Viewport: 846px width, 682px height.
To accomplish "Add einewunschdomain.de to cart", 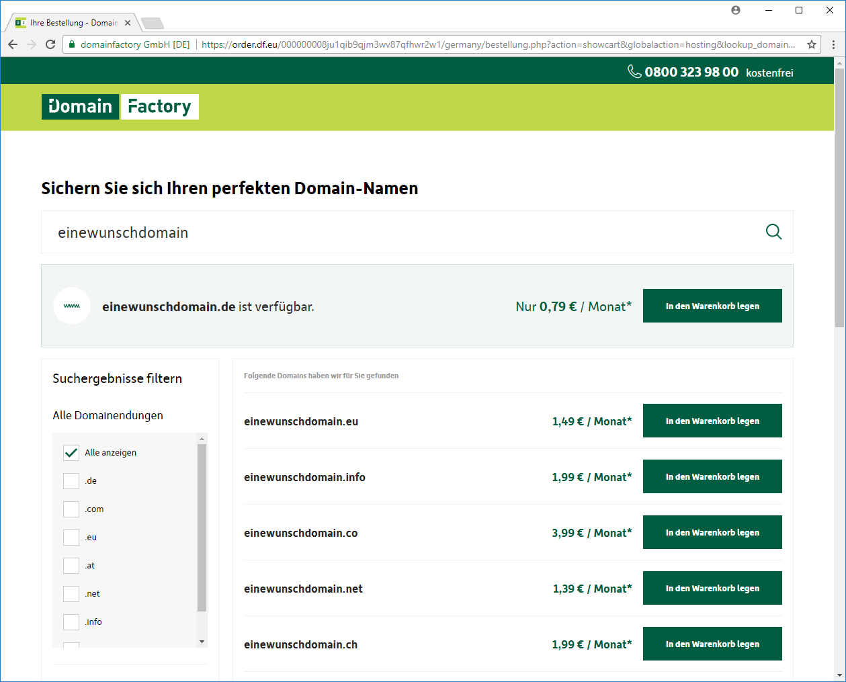I will [712, 306].
